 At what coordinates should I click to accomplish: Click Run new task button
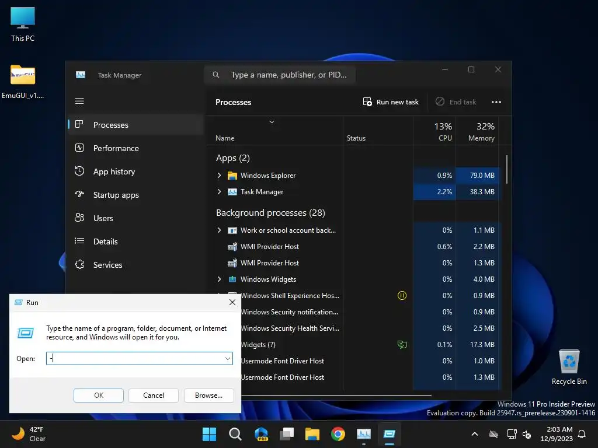[x=391, y=101]
